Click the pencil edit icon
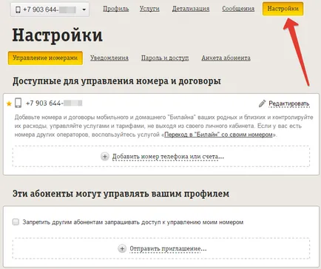The height and width of the screenshot is (269, 321). point(262,103)
